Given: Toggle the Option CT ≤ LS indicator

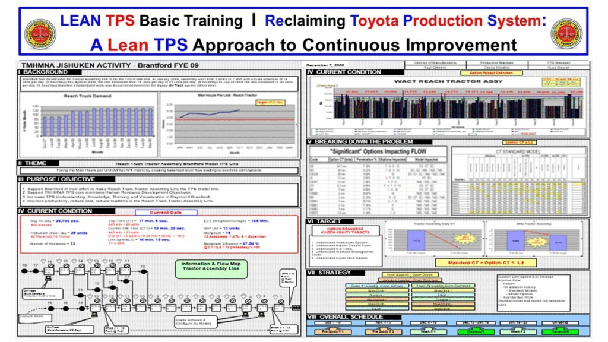Looking at the screenshot, I should [485, 262].
